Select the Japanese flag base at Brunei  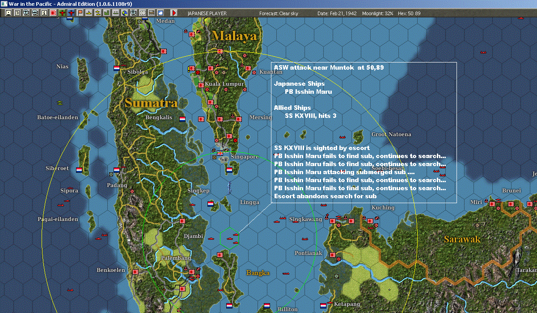pyautogui.click(x=511, y=204)
